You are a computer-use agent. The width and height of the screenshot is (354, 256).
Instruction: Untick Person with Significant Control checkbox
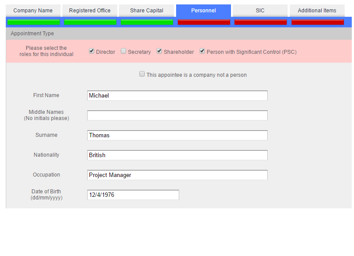pos(202,51)
